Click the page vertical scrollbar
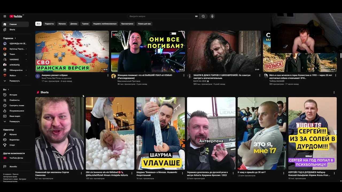Image resolution: width=342 pixels, height=192 pixels. point(341,55)
